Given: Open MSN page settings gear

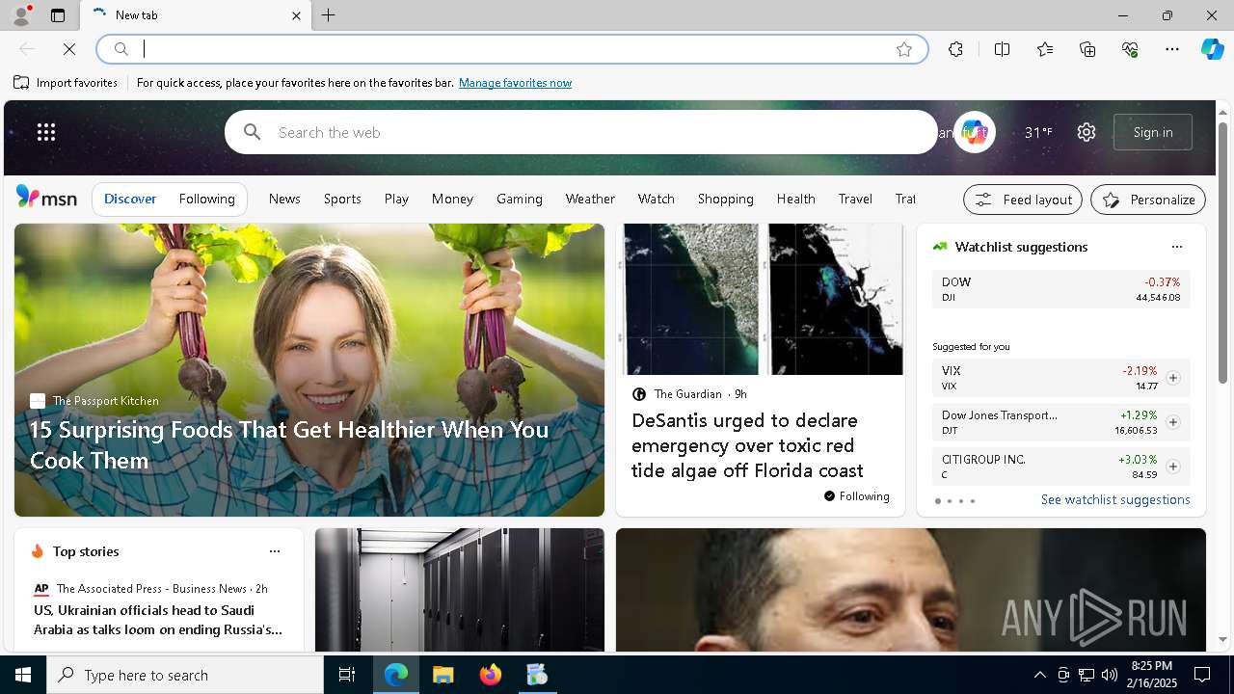Looking at the screenshot, I should (1086, 132).
